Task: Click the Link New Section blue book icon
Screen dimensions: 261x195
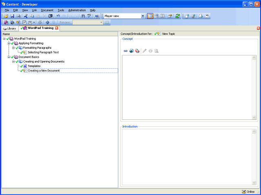Action: click(x=12, y=22)
